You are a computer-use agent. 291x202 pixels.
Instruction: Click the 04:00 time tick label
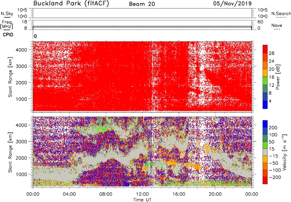coord(69,194)
